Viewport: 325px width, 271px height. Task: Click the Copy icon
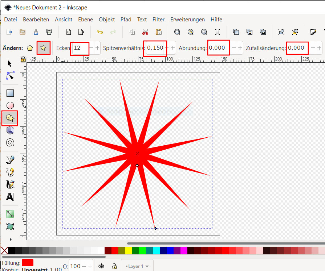coord(131,32)
